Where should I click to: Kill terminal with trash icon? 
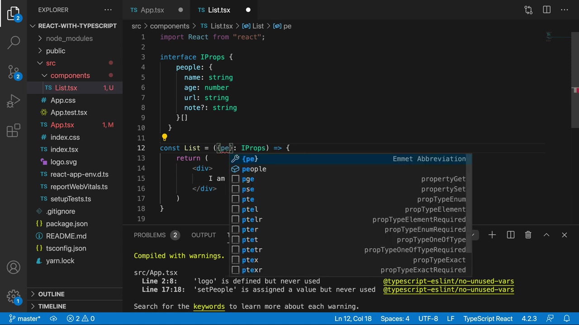point(528,235)
